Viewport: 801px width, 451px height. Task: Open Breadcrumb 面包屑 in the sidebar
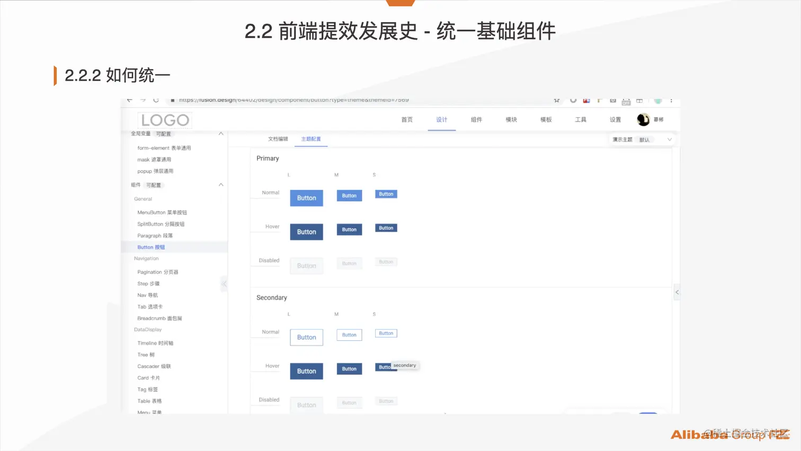click(x=159, y=319)
